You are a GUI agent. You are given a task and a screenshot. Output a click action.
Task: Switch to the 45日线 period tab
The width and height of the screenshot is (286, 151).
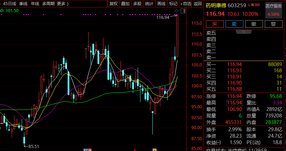pos(10,4)
